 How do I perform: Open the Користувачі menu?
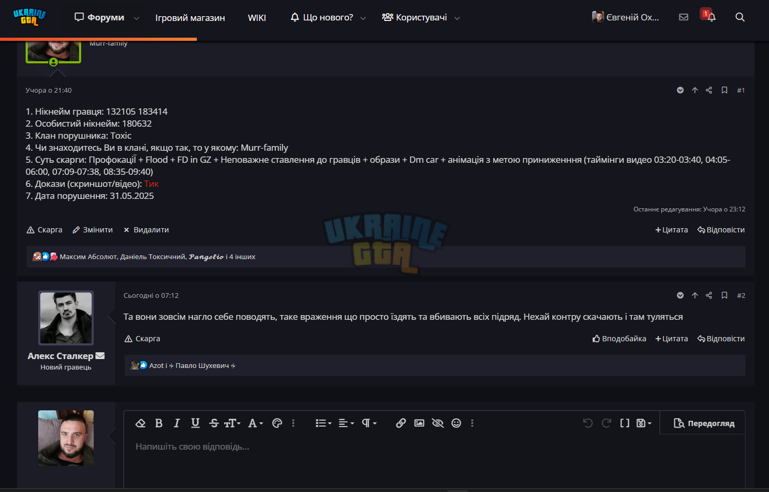[x=415, y=17]
